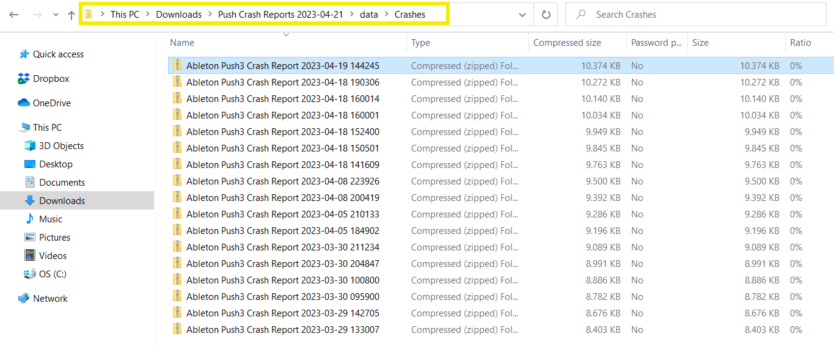This screenshot has height=350, width=834.
Task: Click the Dropbox logo icon
Action: [x=24, y=79]
